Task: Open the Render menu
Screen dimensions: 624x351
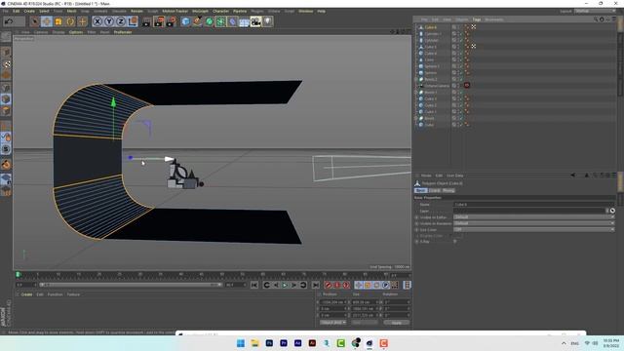Action: pyautogui.click(x=136, y=11)
